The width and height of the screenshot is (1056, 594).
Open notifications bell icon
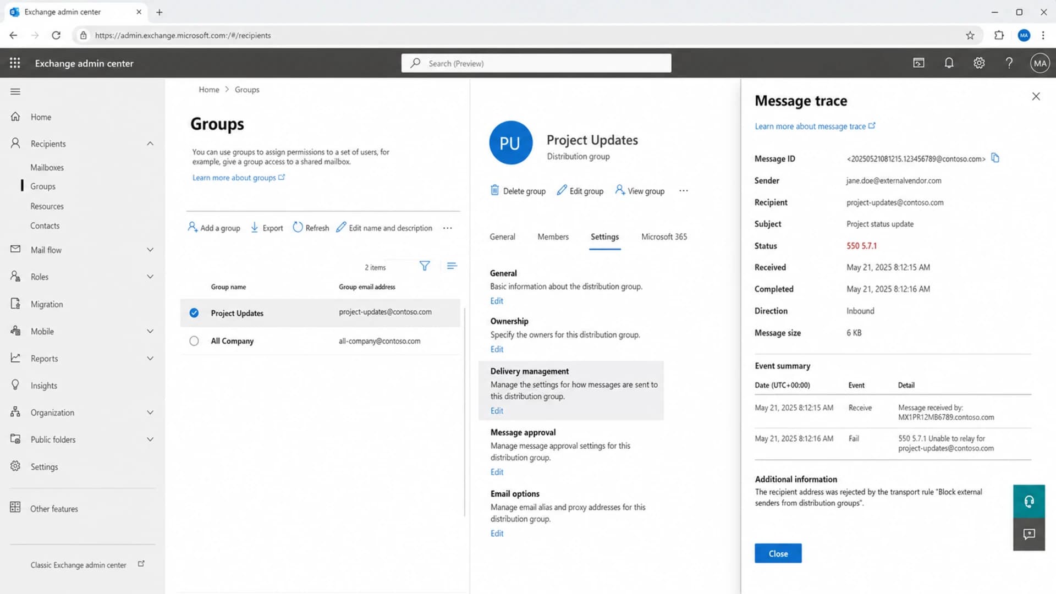tap(949, 63)
